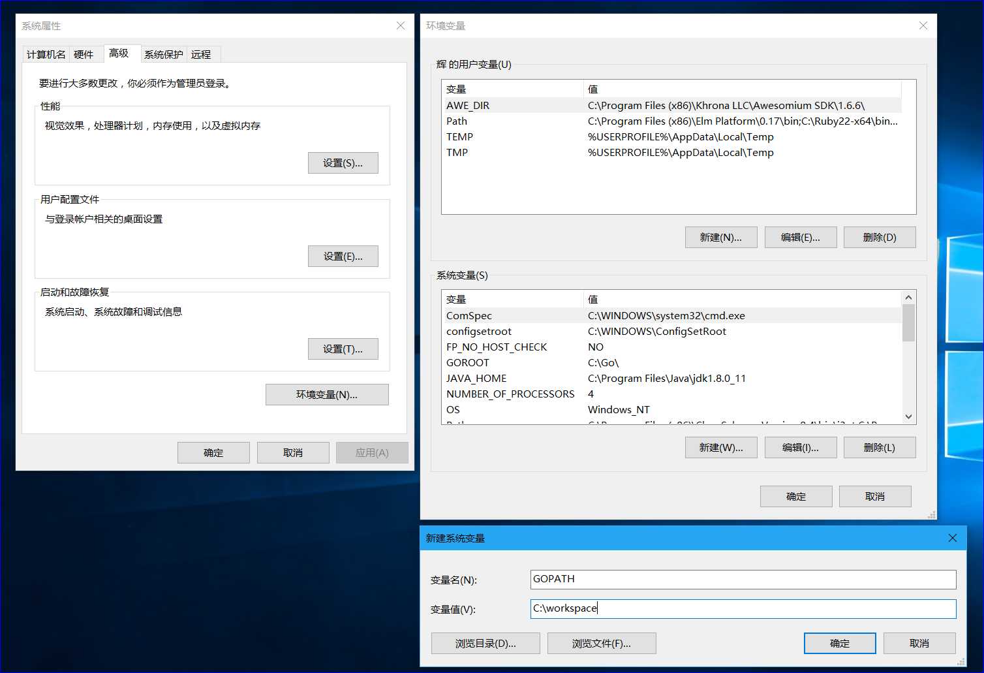984x673 pixels.
Task: Click 新建(W)... for system variables
Action: pyautogui.click(x=721, y=448)
